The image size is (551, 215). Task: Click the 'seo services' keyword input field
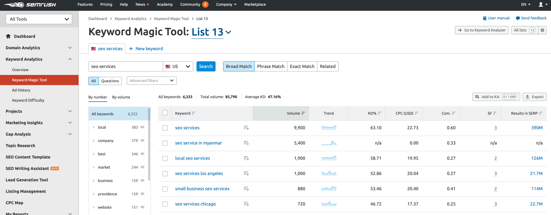tap(126, 66)
